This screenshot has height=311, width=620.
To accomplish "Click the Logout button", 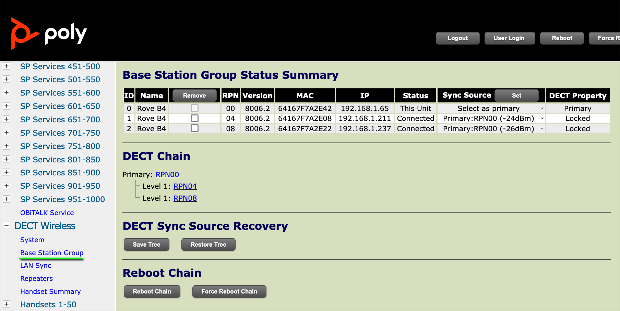I will [x=457, y=38].
